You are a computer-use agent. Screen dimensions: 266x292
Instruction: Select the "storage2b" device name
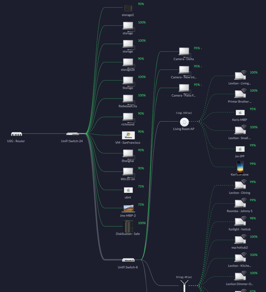click(x=128, y=70)
